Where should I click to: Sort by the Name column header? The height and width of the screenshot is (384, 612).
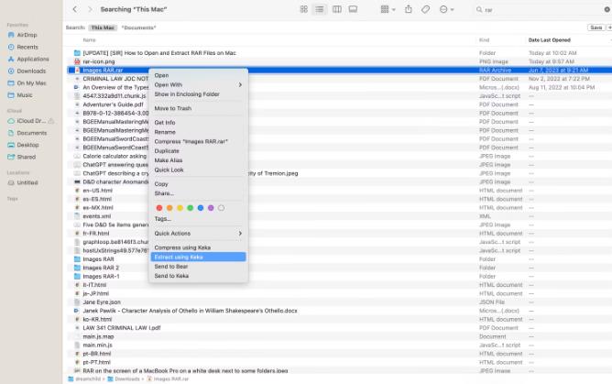pos(90,40)
